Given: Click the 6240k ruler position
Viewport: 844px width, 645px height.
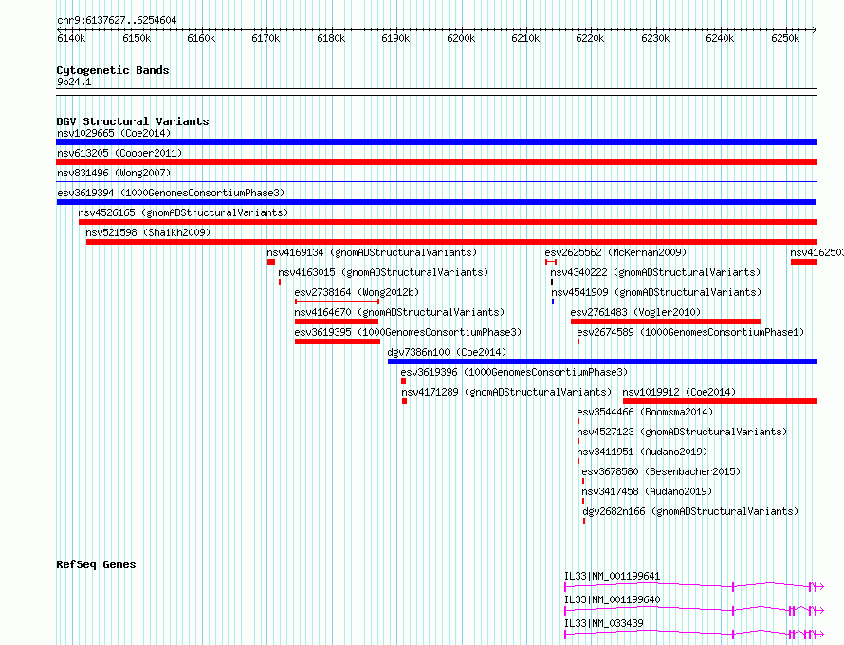Looking at the screenshot, I should point(720,38).
